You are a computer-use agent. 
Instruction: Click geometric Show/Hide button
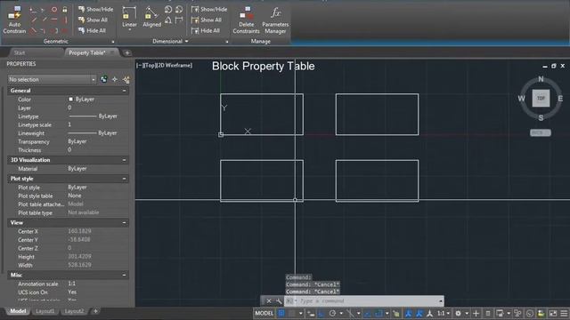pyautogui.click(x=96, y=9)
